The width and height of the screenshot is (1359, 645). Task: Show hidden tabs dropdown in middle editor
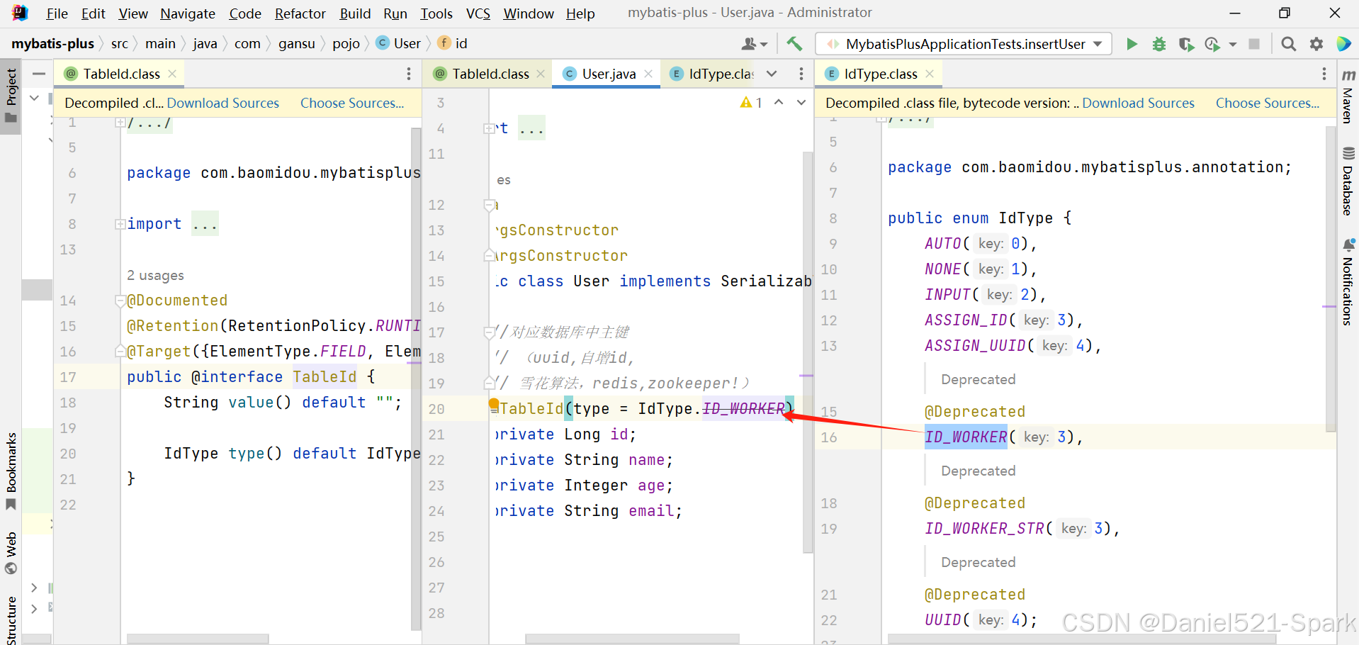772,74
